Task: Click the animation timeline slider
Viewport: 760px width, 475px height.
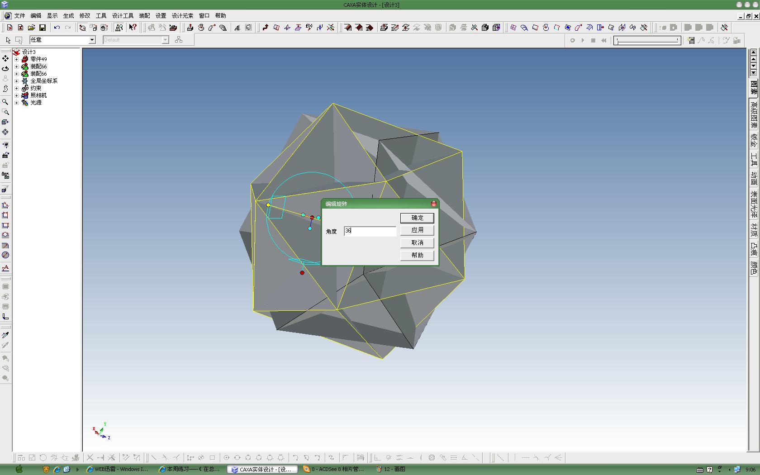Action: [647, 40]
